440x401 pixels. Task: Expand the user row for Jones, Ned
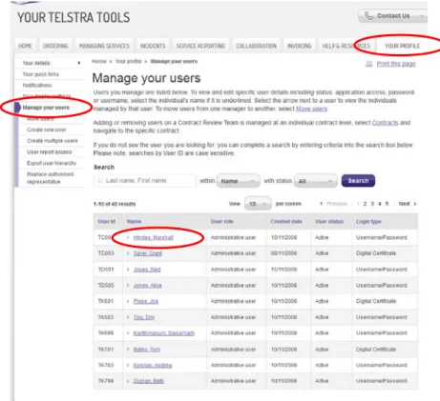128,270
